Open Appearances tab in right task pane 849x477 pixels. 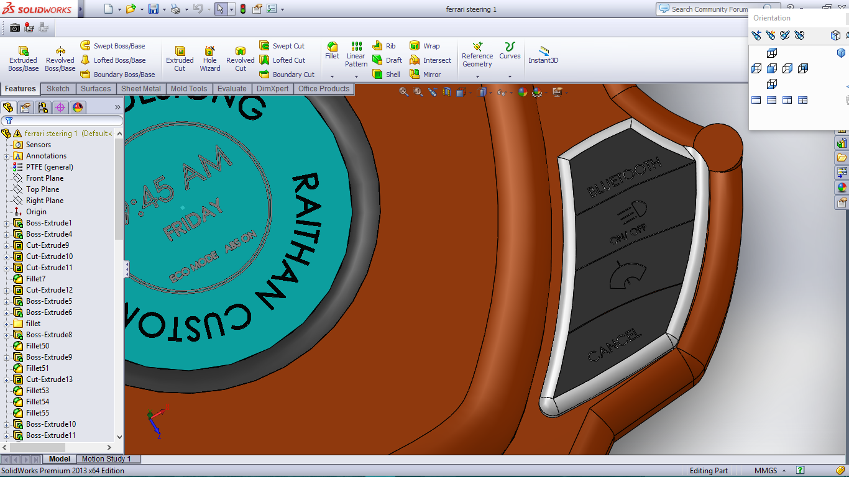pos(842,187)
